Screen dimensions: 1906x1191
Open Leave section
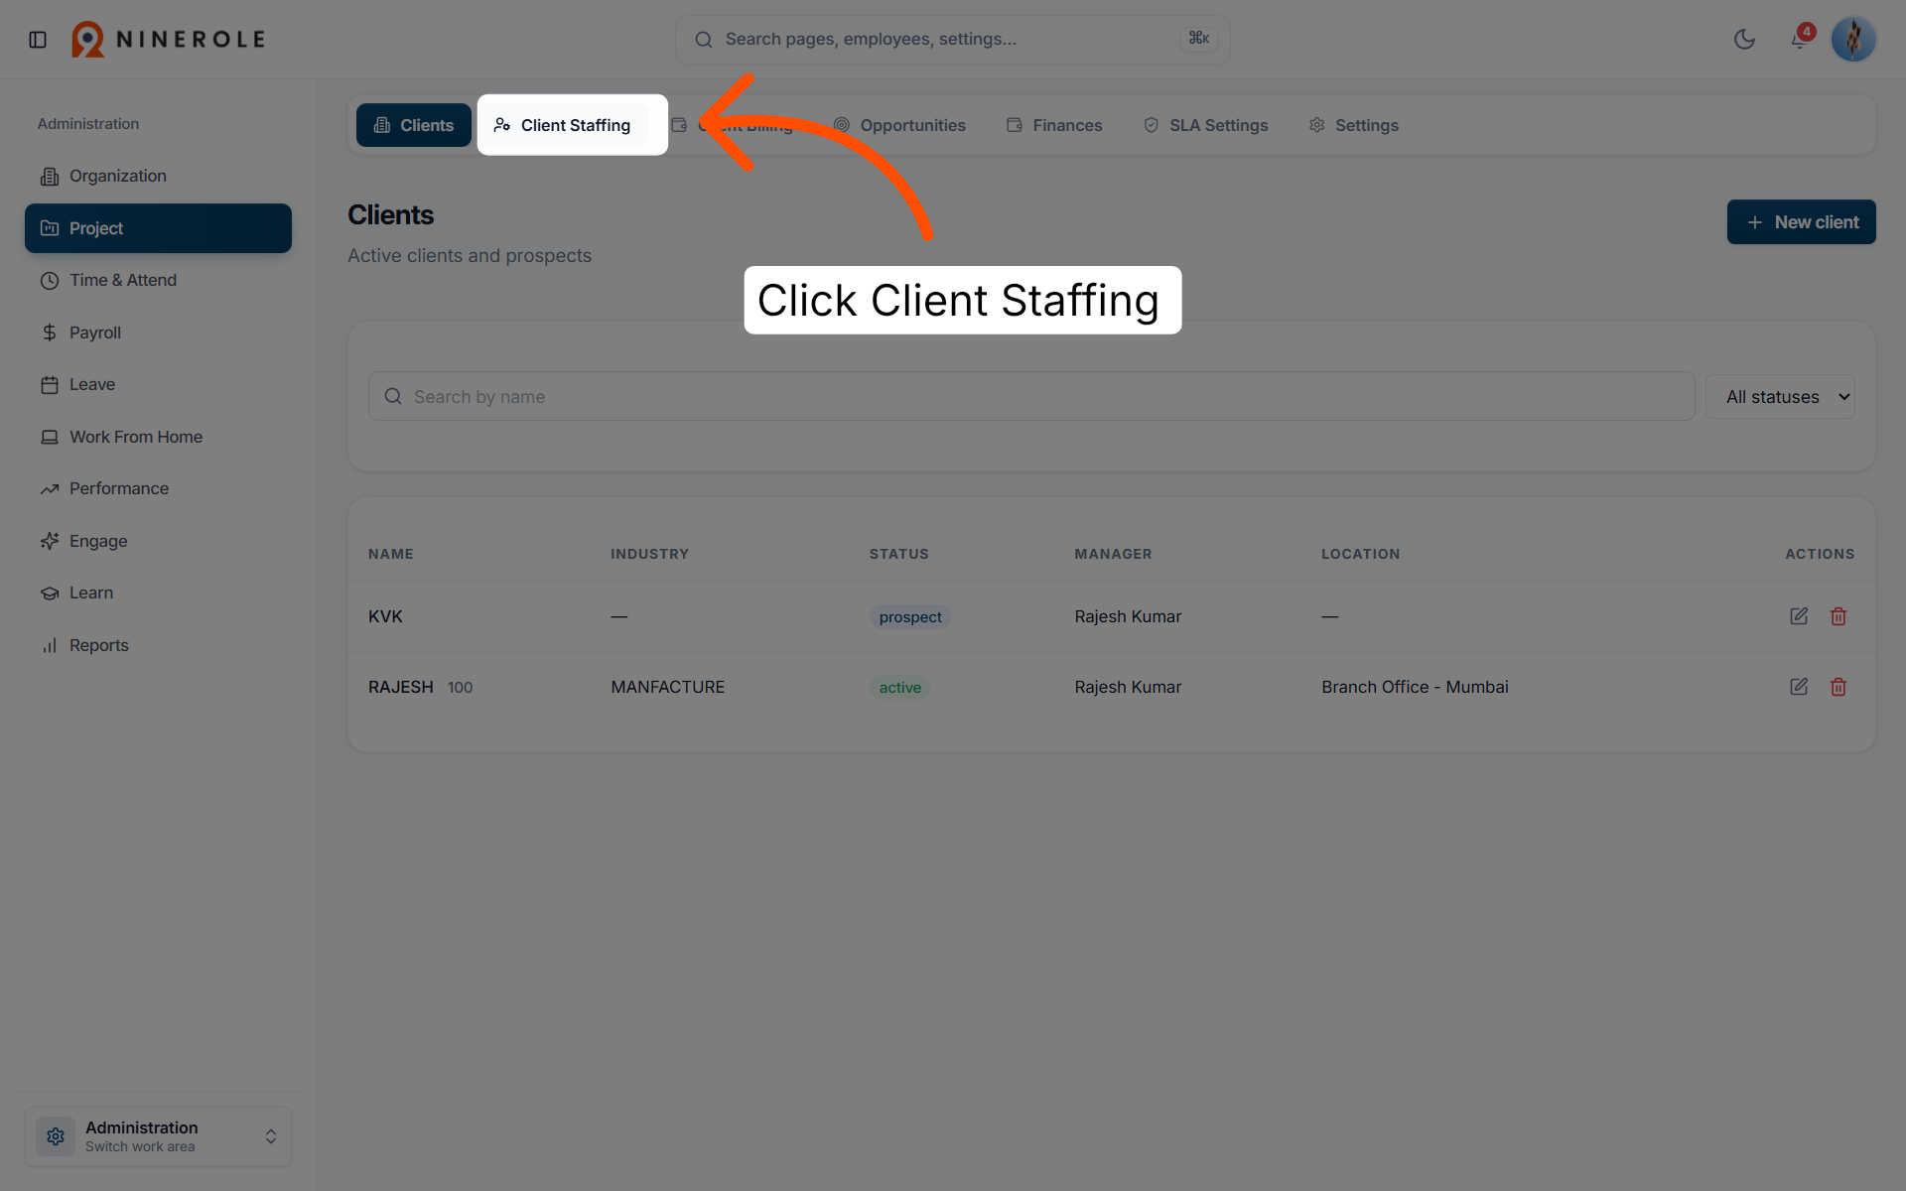pos(158,384)
